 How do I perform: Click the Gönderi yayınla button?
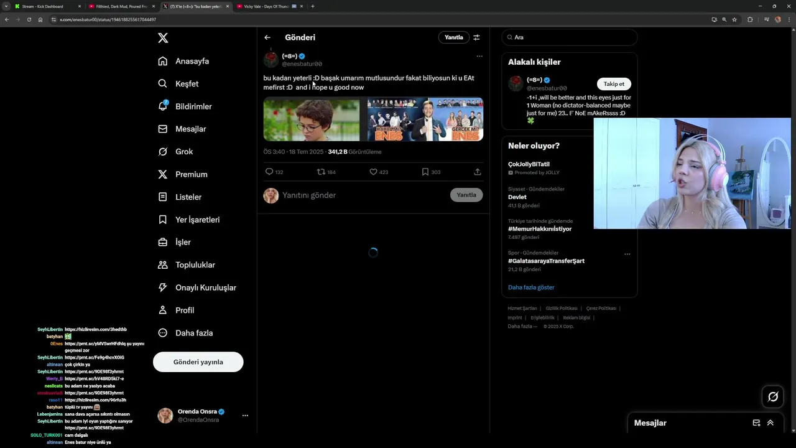pos(198,362)
